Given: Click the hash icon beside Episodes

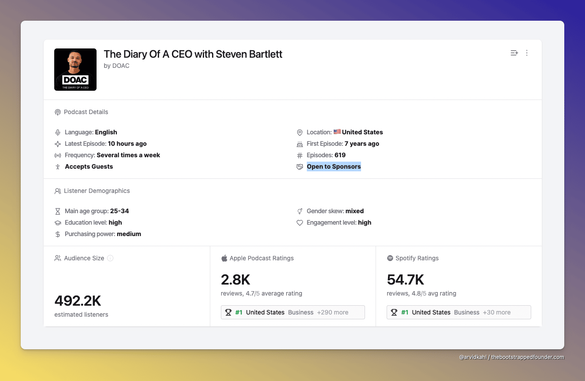Looking at the screenshot, I should pos(300,155).
